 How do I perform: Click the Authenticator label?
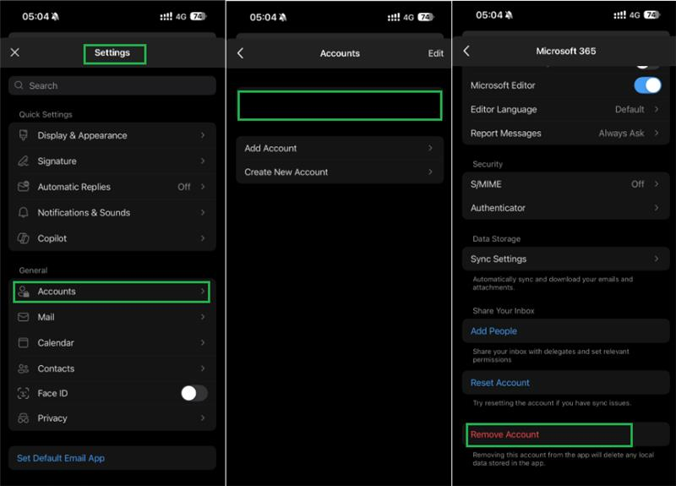498,208
